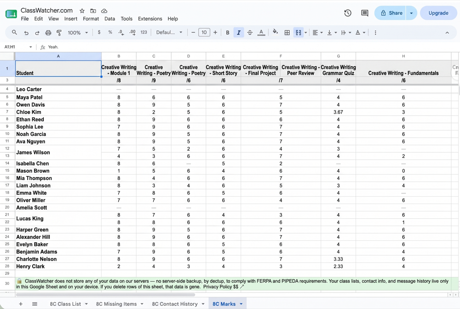
Task: Format as currency with dollar icon
Action: tap(99, 32)
